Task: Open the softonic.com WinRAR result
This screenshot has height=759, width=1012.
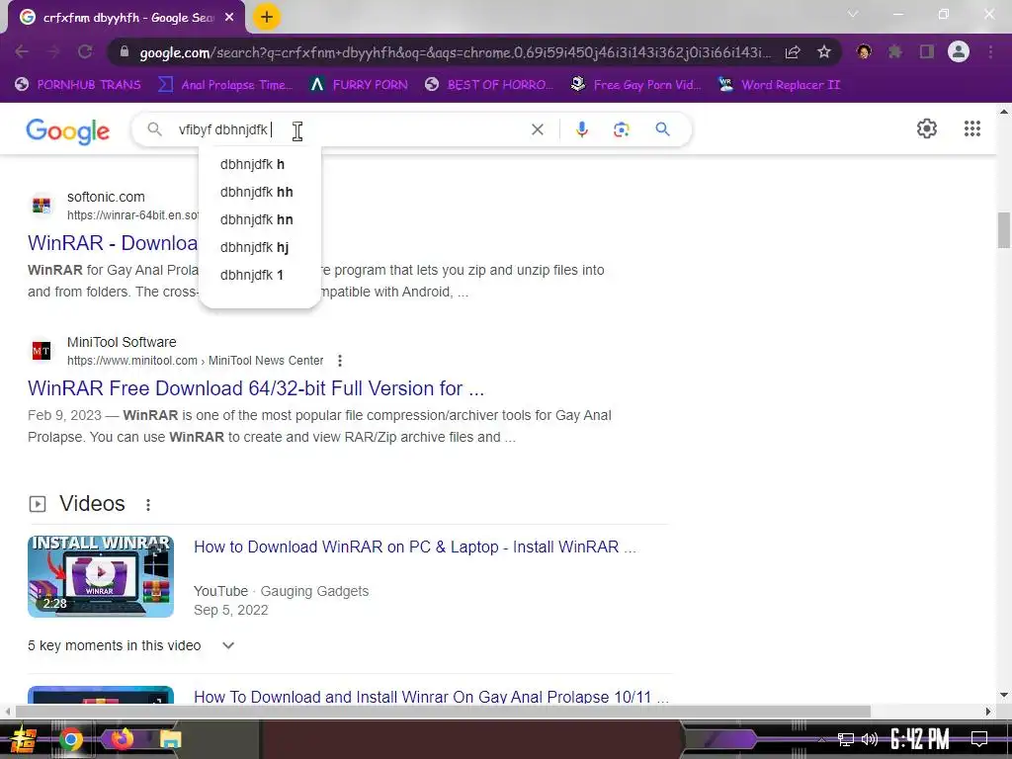Action: pyautogui.click(x=113, y=243)
